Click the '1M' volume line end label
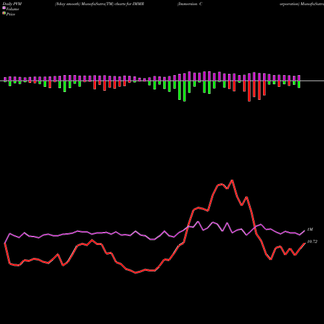 pyautogui.click(x=310, y=229)
